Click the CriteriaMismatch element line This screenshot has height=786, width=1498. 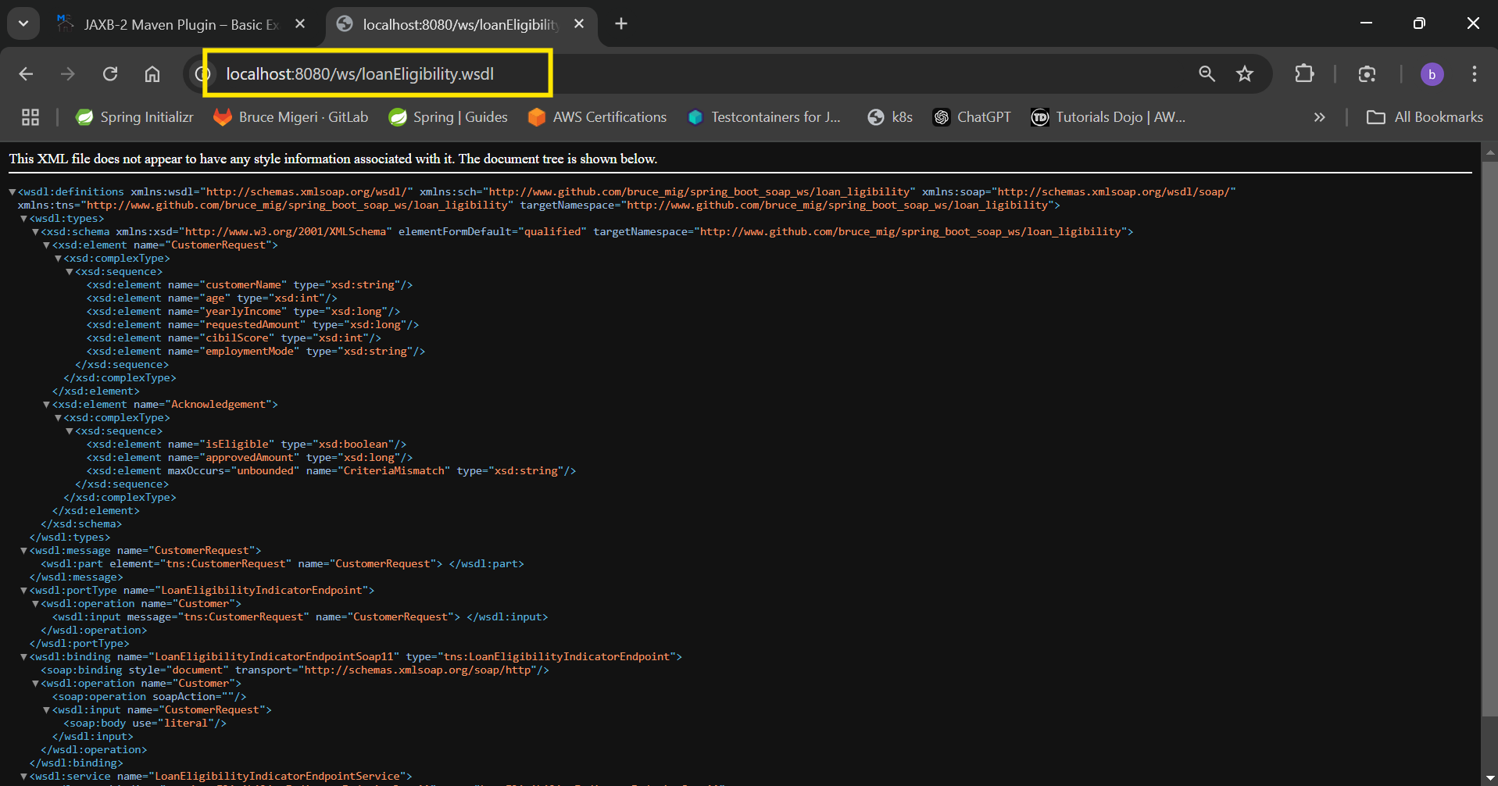click(x=331, y=471)
